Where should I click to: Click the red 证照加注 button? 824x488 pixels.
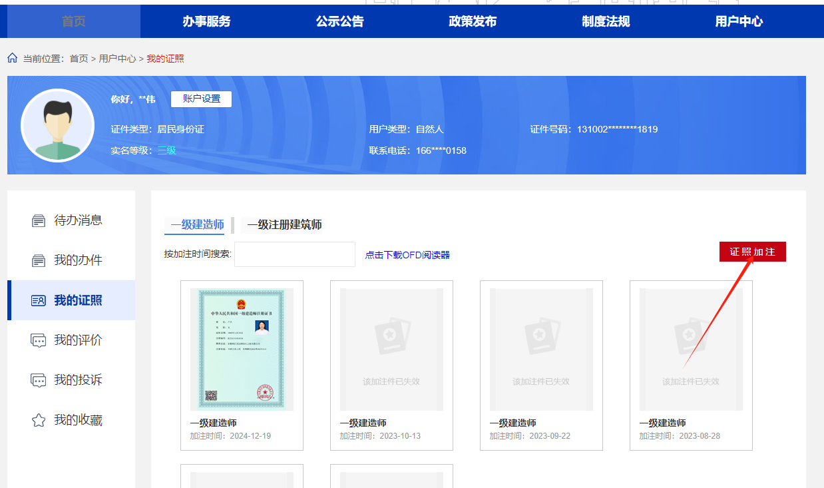pyautogui.click(x=753, y=252)
